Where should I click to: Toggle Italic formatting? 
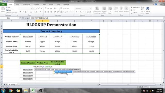(23, 12)
